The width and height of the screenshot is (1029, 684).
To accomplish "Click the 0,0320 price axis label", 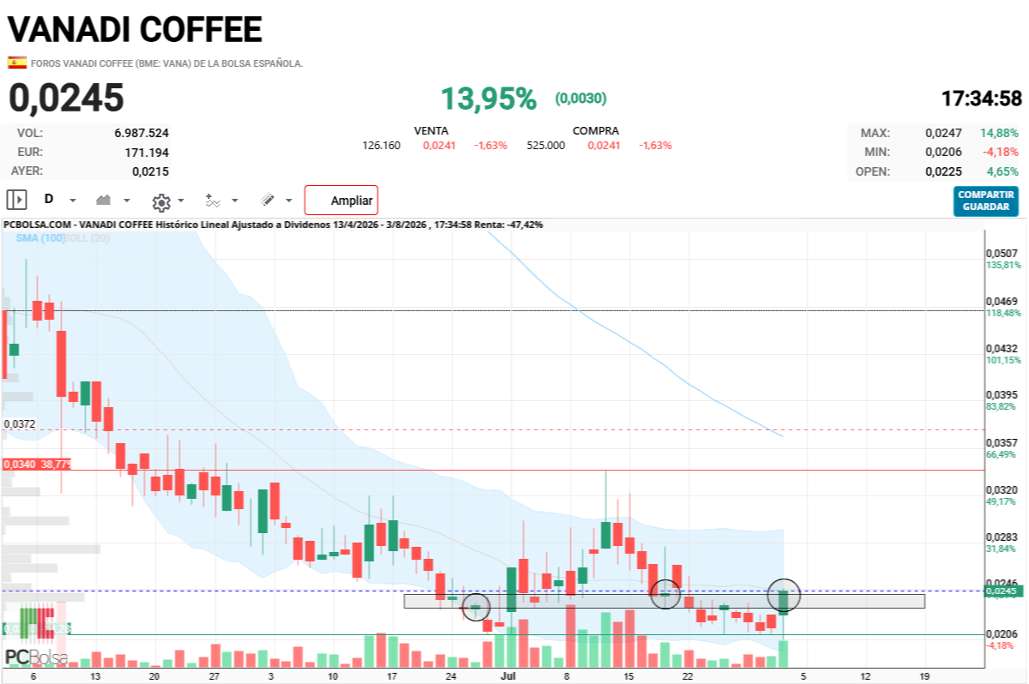I will click(1001, 489).
